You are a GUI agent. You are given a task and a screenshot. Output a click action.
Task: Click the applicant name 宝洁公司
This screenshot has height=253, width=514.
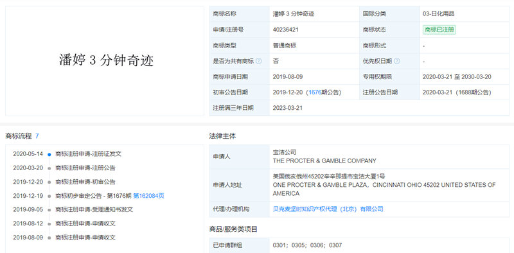click(x=285, y=152)
